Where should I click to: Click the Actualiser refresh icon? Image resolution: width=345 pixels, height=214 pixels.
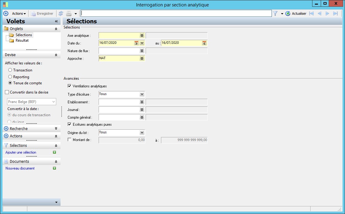pyautogui.click(x=288, y=13)
